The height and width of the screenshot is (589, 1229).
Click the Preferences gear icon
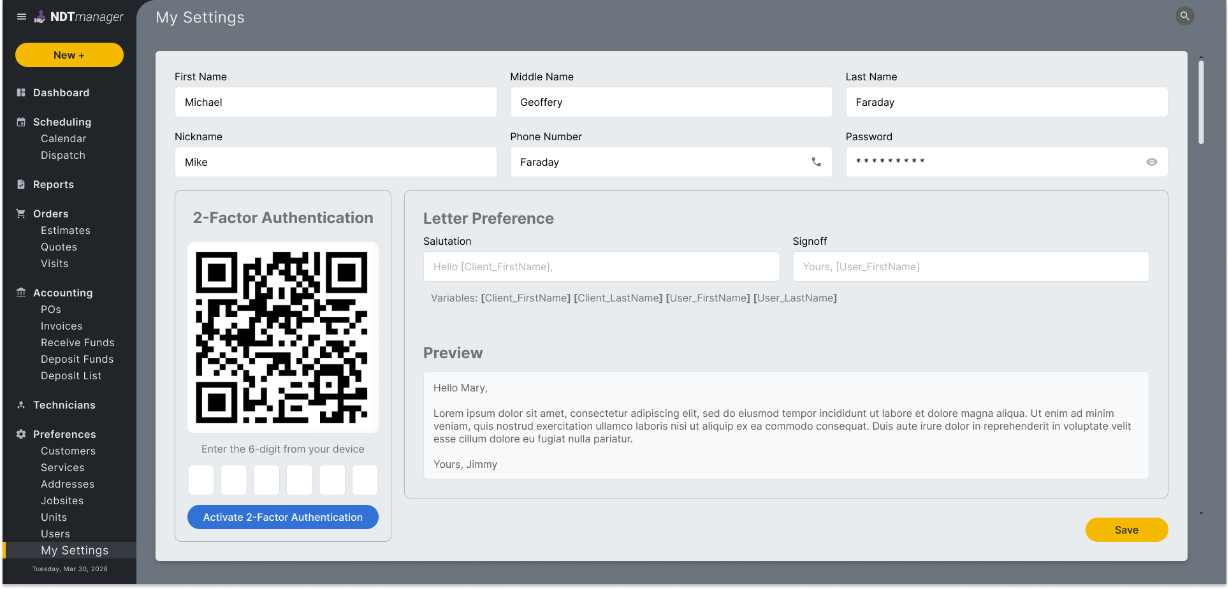pyautogui.click(x=21, y=434)
